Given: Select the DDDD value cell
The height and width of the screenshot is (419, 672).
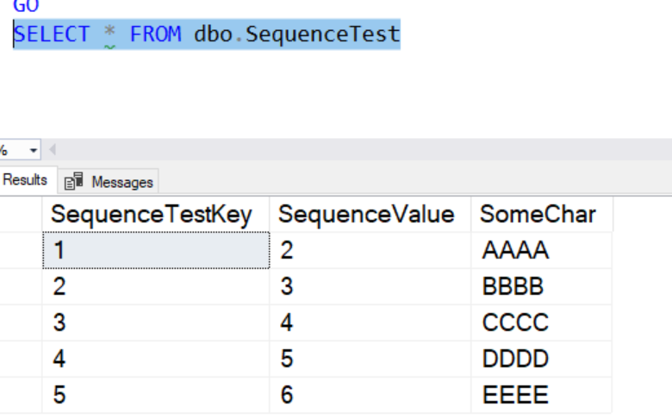Looking at the screenshot, I should coord(515,359).
